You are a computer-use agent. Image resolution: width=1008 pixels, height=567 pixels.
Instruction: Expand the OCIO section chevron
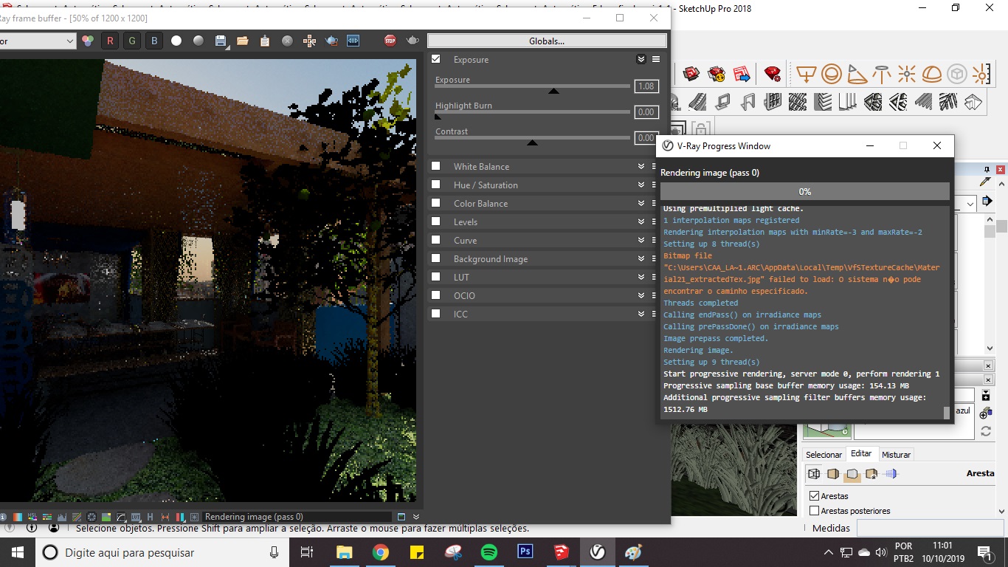641,295
